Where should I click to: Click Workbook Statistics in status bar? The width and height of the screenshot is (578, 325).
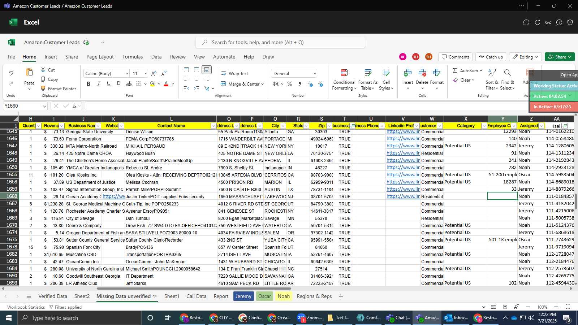click(x=26, y=307)
